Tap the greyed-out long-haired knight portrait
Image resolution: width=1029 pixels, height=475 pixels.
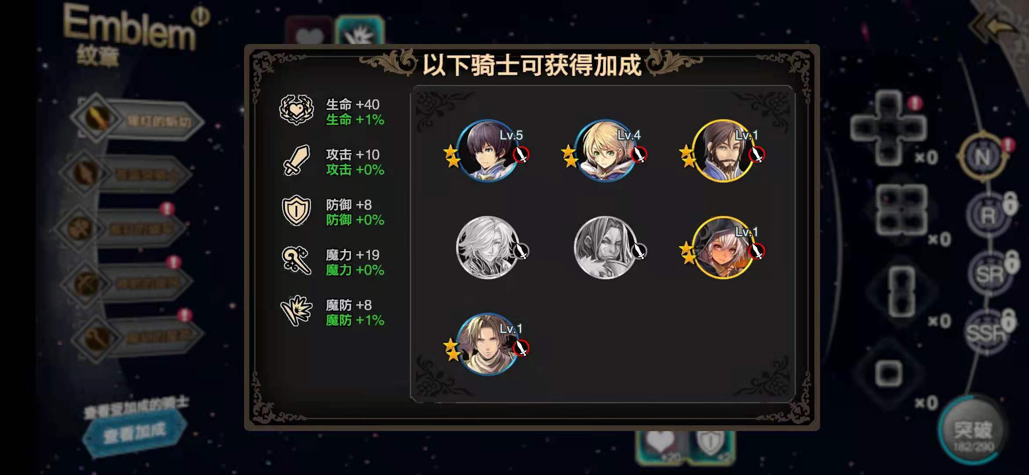click(x=487, y=248)
